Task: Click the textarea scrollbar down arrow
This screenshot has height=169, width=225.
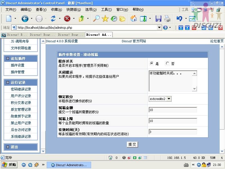Action: (x=194, y=89)
